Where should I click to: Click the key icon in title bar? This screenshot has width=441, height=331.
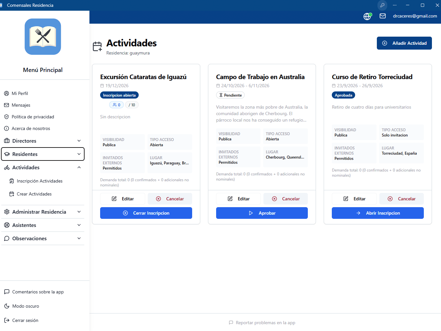click(382, 5)
